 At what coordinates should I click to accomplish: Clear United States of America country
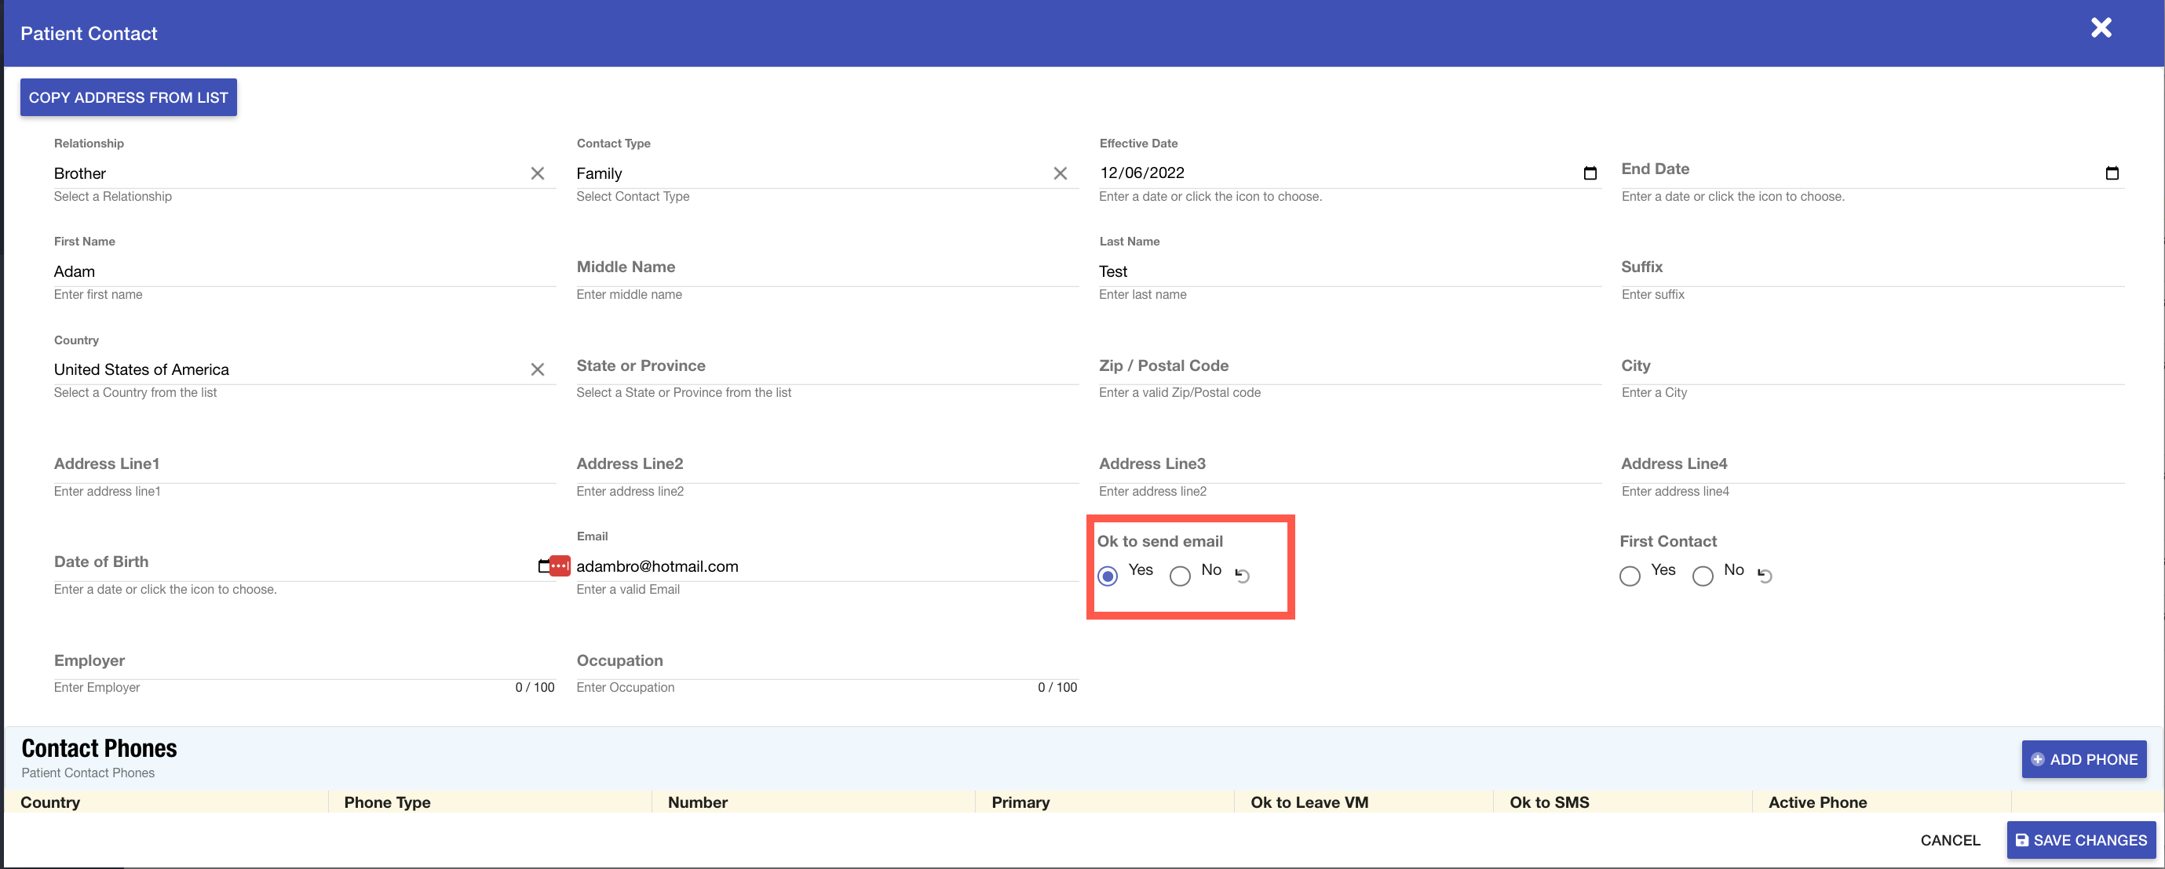537,369
